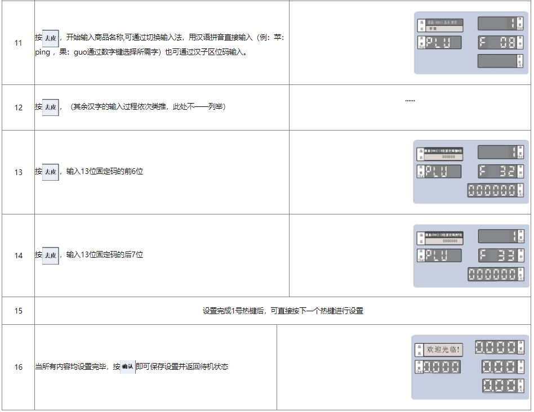Click the 确认 key icon in step 16
The image size is (534, 412).
(128, 366)
